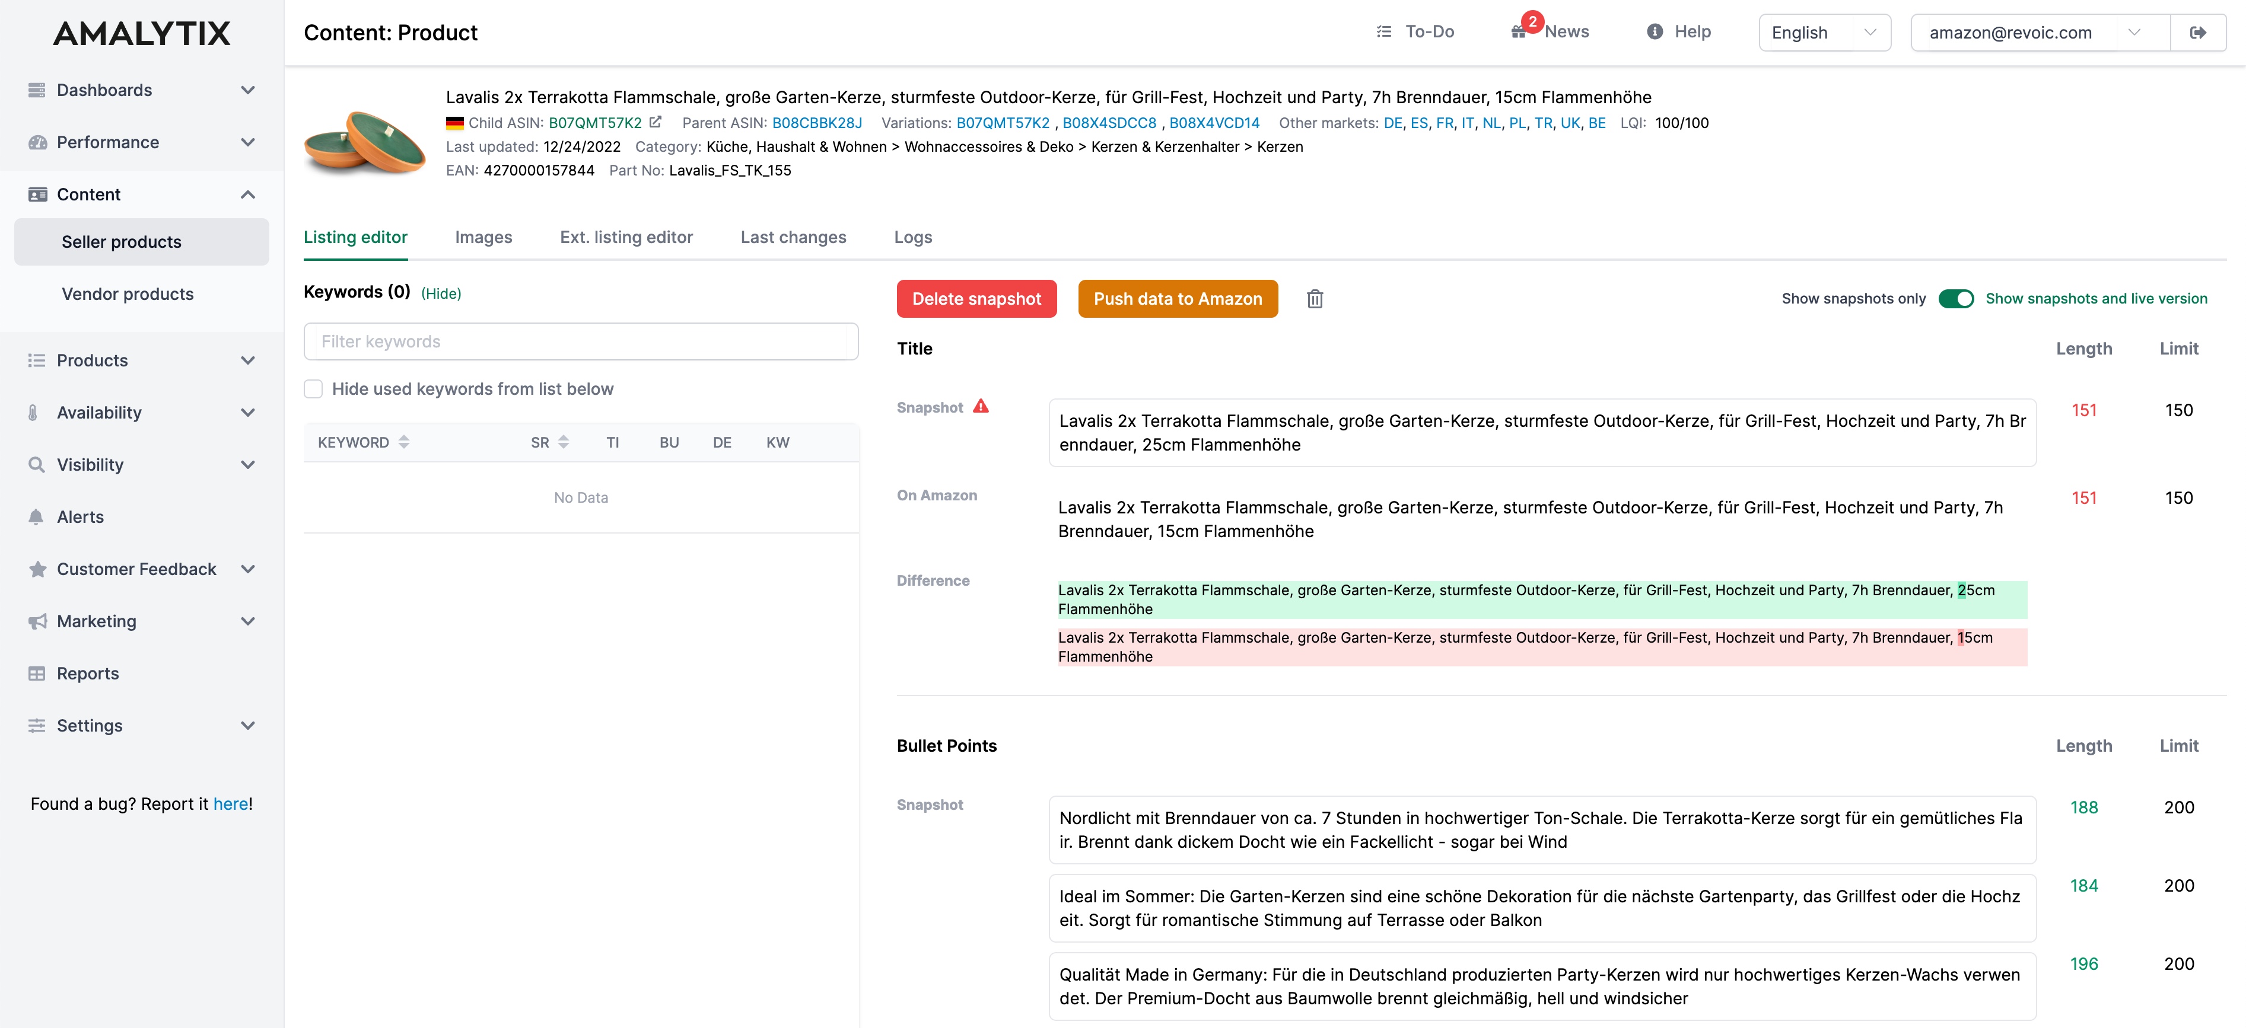
Task: Open the UK market link
Action: [1569, 123]
